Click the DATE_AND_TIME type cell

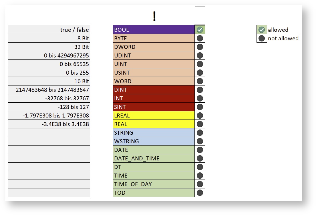[x=154, y=158]
